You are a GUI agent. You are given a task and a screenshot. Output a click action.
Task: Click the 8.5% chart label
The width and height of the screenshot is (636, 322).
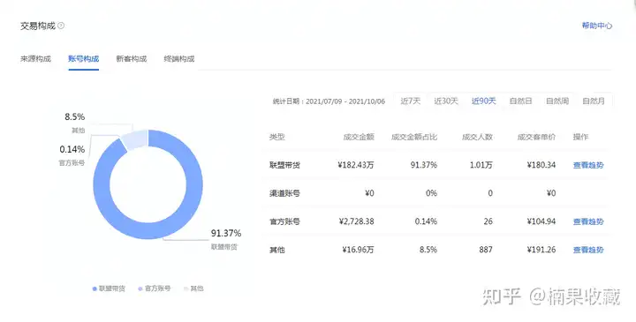pos(74,117)
